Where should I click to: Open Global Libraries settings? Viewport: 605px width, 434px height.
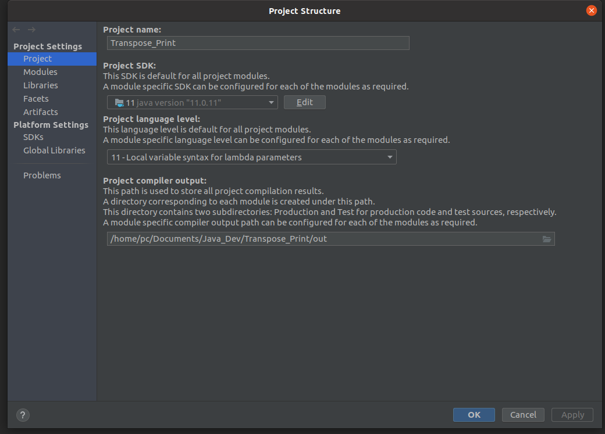coord(54,150)
